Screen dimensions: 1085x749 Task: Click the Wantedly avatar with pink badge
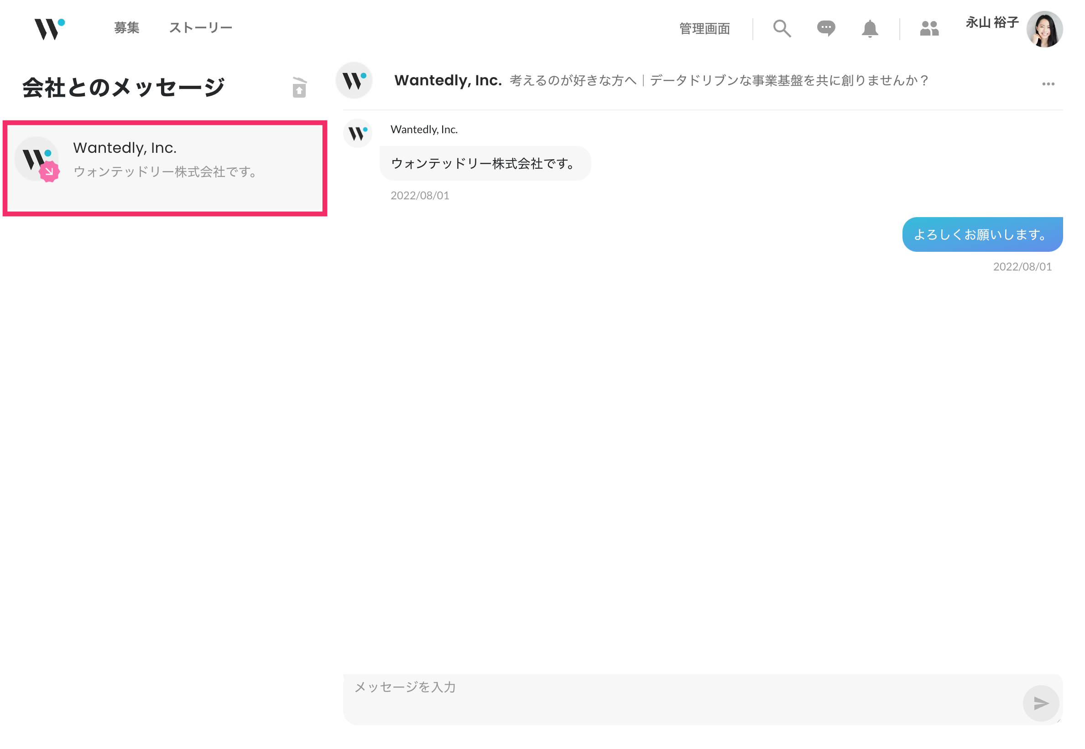point(37,159)
